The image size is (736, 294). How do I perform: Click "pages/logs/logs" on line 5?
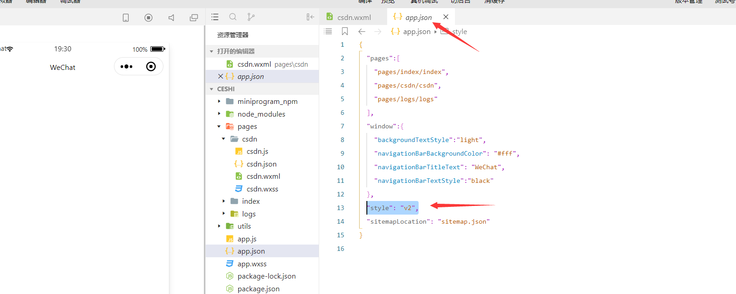[406, 99]
